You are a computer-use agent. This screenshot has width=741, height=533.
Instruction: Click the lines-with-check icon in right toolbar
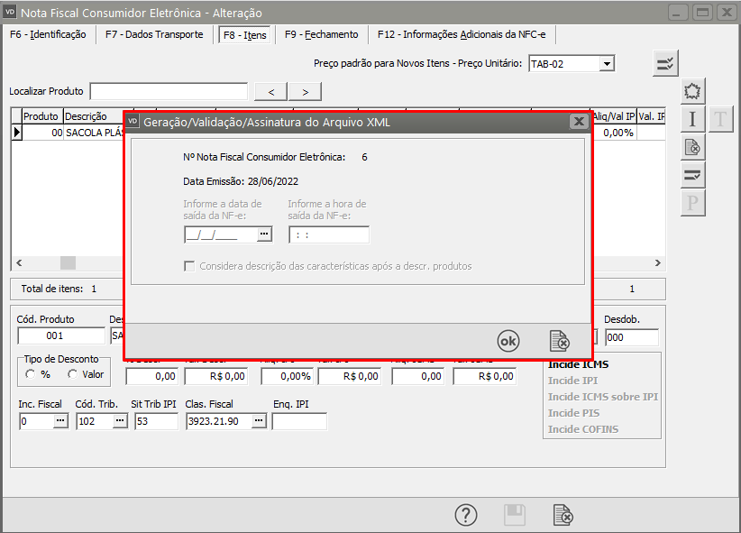[692, 175]
